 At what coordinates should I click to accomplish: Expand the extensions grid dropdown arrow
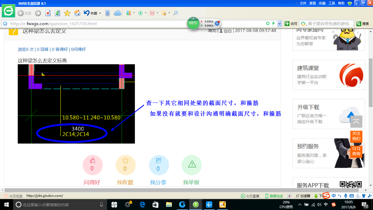(134, 13)
